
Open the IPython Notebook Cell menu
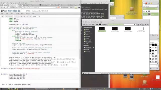pos(22,14)
